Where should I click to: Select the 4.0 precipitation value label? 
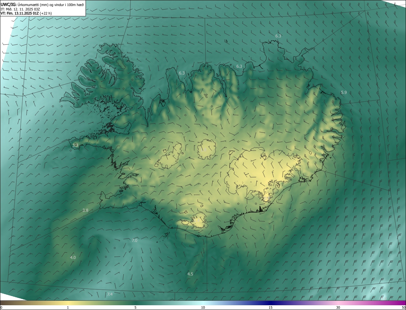(x=73, y=257)
